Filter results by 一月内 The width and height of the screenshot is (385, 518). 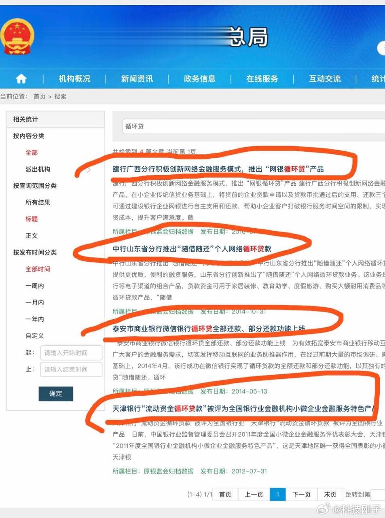[x=35, y=302]
